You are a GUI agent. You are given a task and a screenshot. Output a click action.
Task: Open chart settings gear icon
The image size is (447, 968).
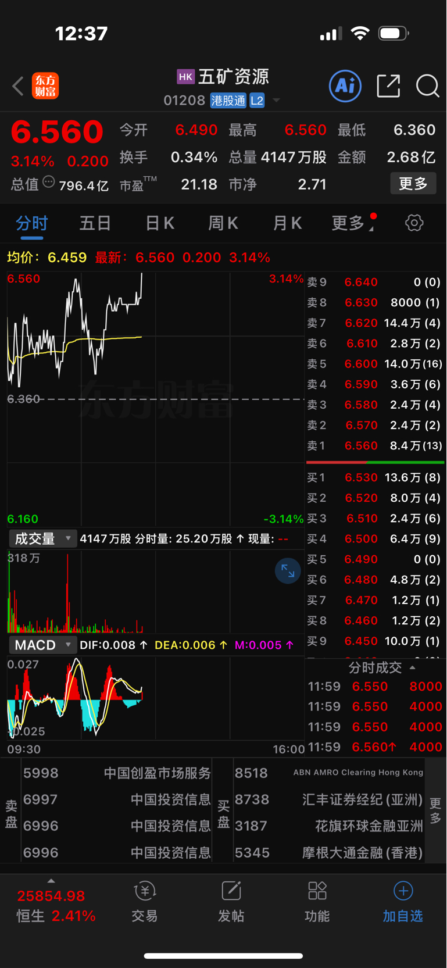tap(414, 223)
